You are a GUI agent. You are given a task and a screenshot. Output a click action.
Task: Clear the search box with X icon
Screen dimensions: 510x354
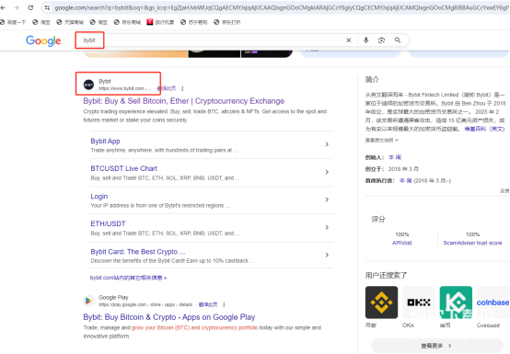[348, 40]
